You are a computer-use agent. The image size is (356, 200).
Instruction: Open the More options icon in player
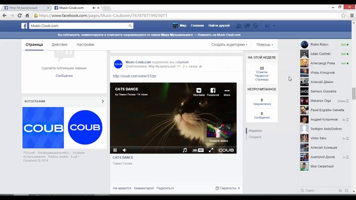coord(227,92)
